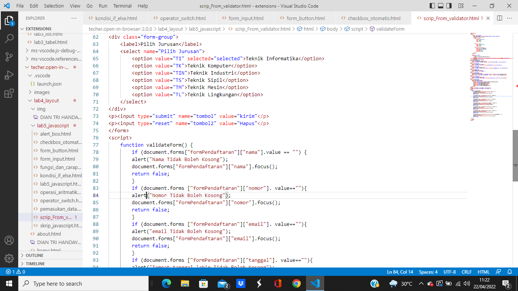The height and width of the screenshot is (291, 518).
Task: Open the Search icon in the Activity Bar
Action: (x=9, y=38)
